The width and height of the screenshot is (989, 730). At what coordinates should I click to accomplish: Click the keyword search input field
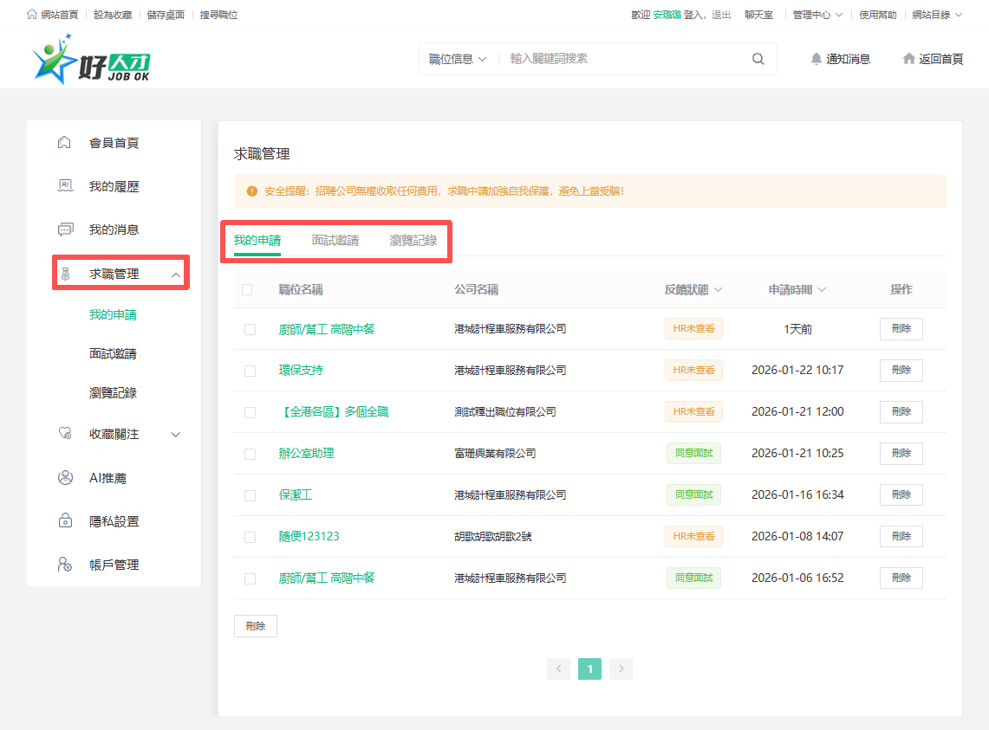click(x=624, y=59)
